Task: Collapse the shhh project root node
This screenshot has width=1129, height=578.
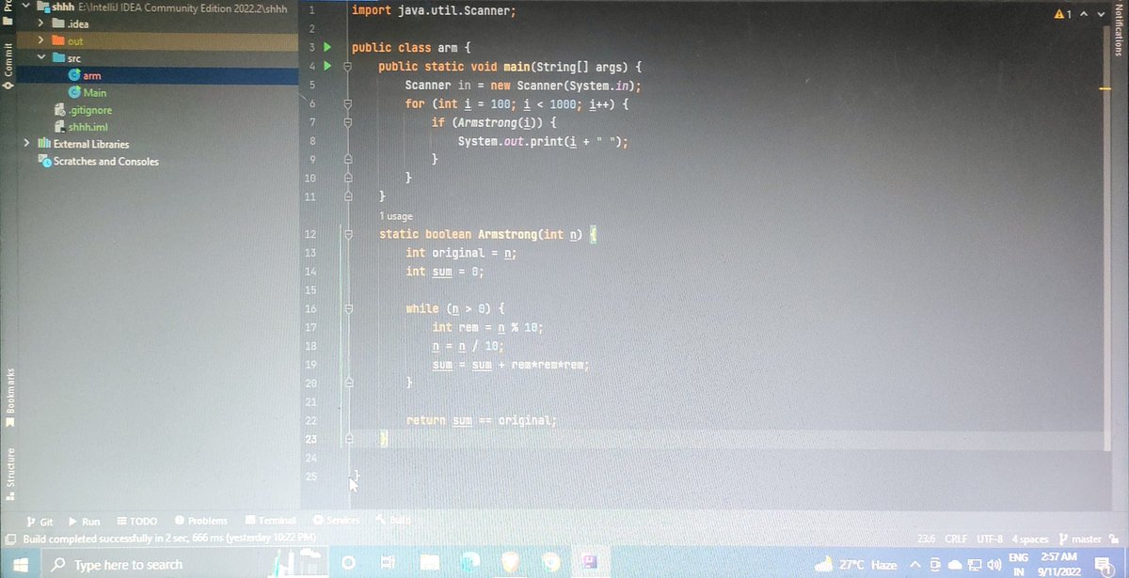Action: click(26, 8)
